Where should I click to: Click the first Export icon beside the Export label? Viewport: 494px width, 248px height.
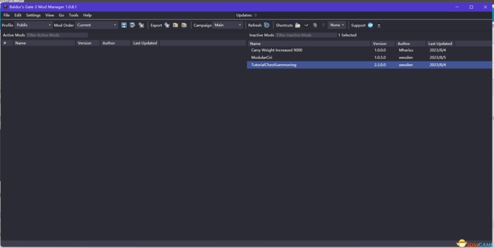tap(167, 25)
